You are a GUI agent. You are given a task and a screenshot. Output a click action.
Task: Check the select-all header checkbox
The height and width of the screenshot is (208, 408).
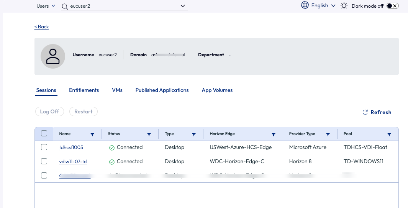(x=44, y=134)
